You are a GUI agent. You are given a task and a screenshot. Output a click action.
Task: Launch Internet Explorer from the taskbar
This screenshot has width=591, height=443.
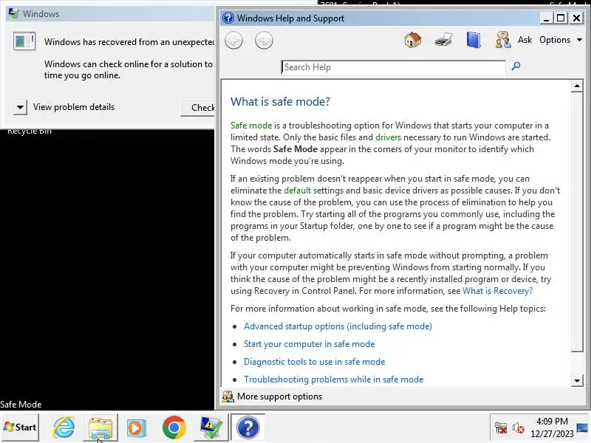click(64, 427)
